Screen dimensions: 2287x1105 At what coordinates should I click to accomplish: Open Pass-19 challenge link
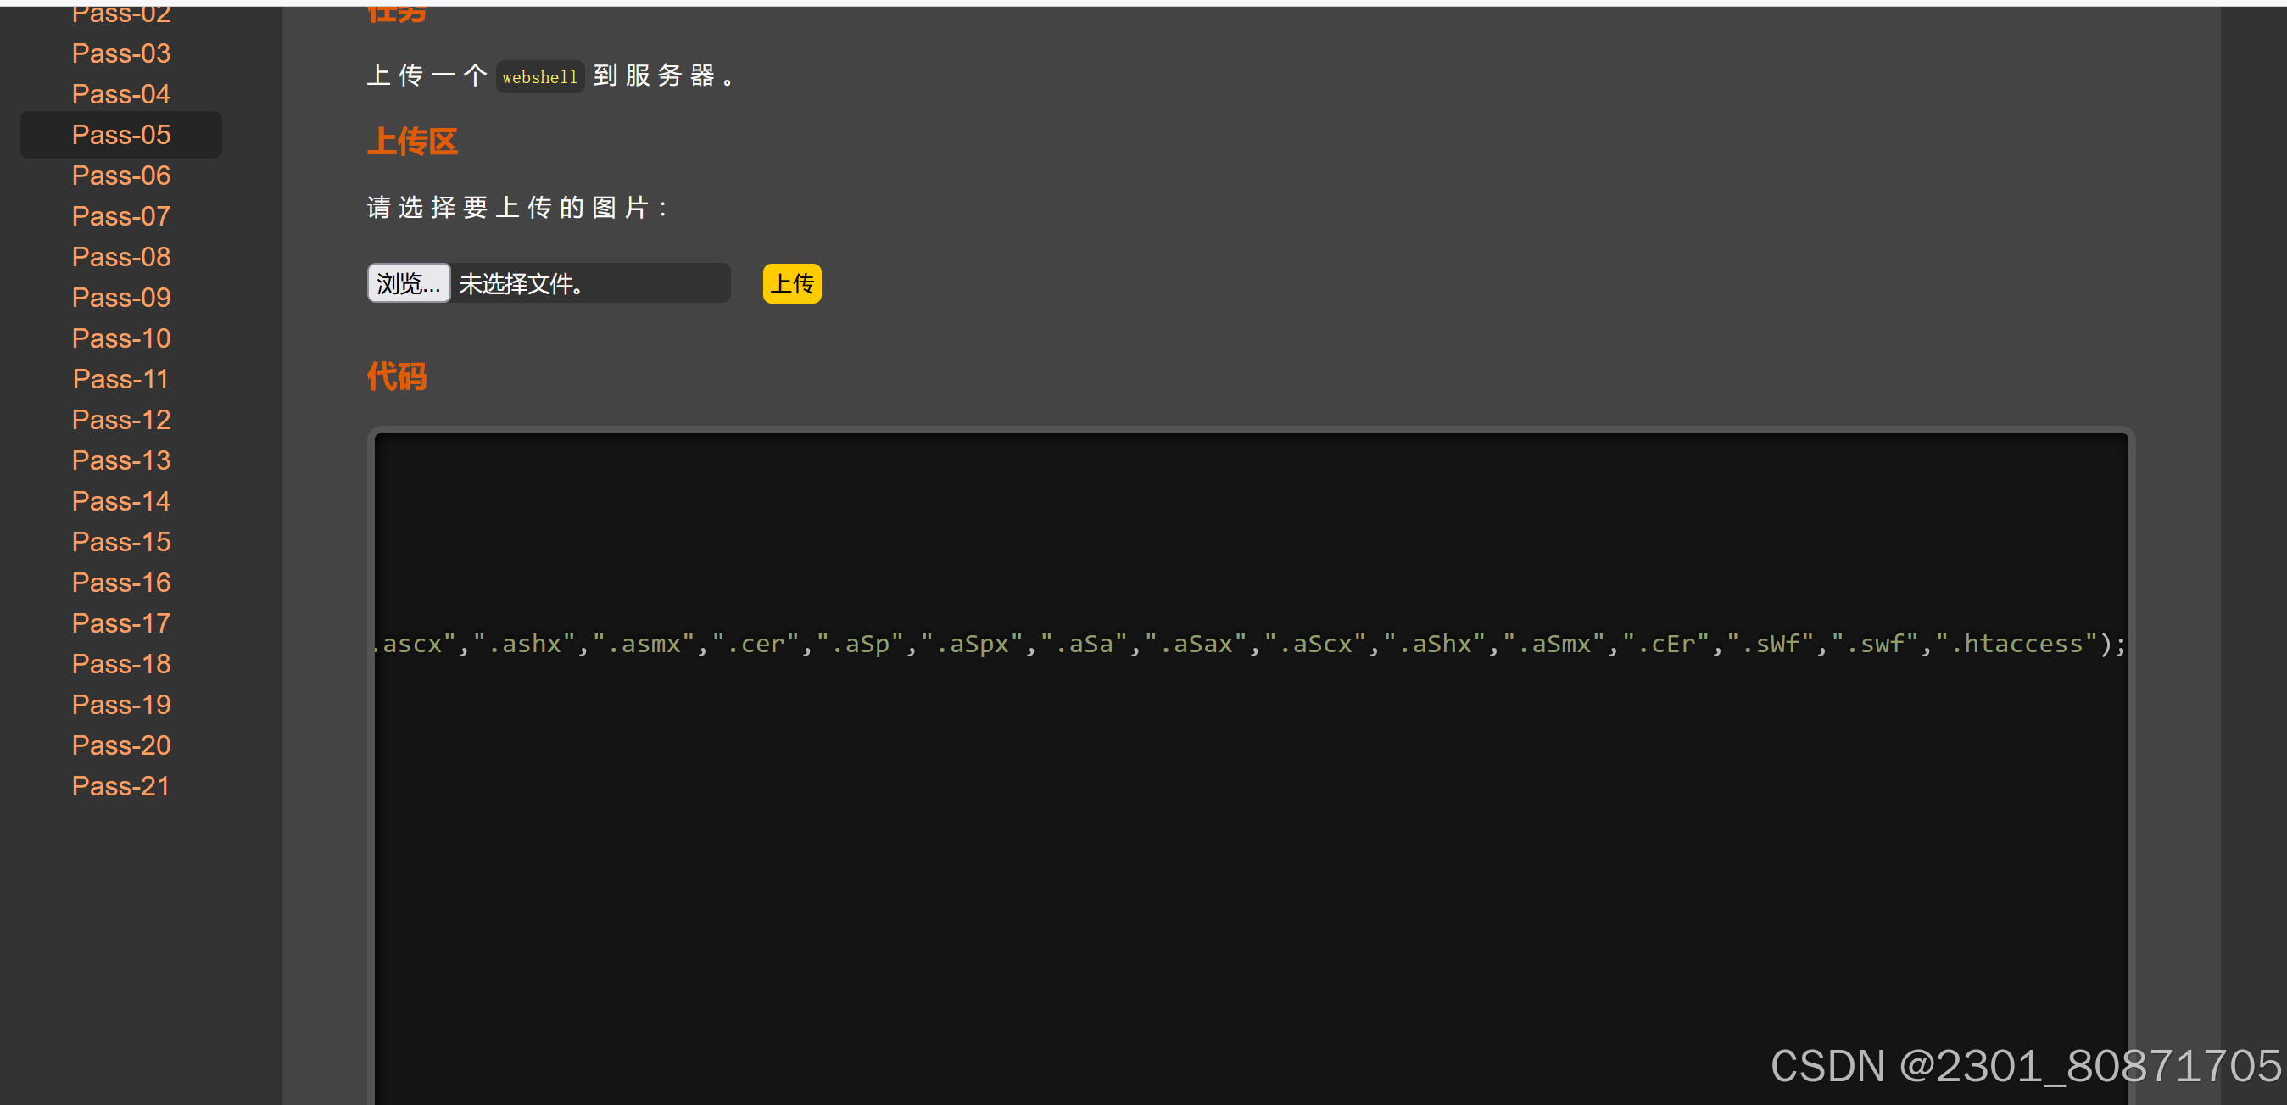point(120,705)
